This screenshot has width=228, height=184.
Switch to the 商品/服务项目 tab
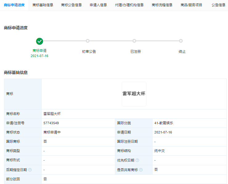click(x=191, y=5)
